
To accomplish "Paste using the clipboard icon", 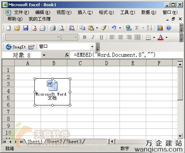I will (x=91, y=28).
